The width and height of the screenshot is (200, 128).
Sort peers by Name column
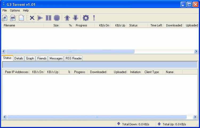pyautogui.click(x=173, y=72)
